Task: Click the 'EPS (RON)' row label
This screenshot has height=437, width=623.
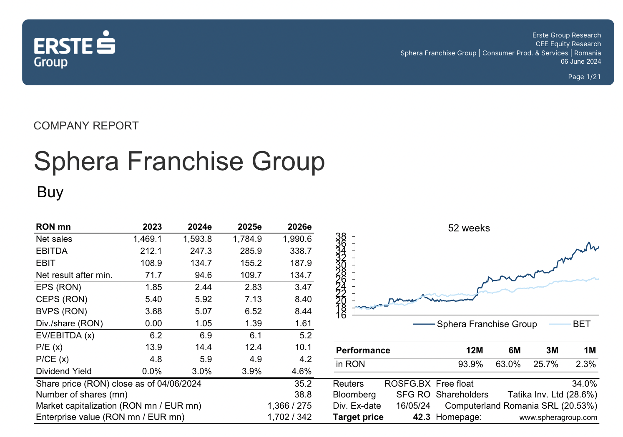Action: pos(58,287)
